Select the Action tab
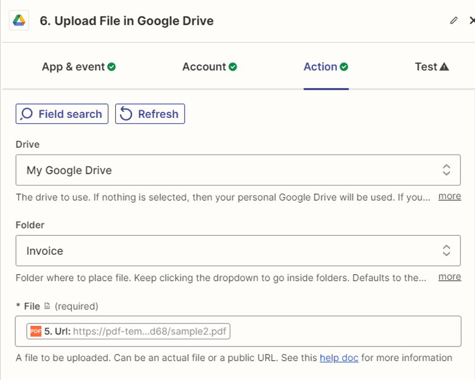The height and width of the screenshot is (380, 475). 326,66
